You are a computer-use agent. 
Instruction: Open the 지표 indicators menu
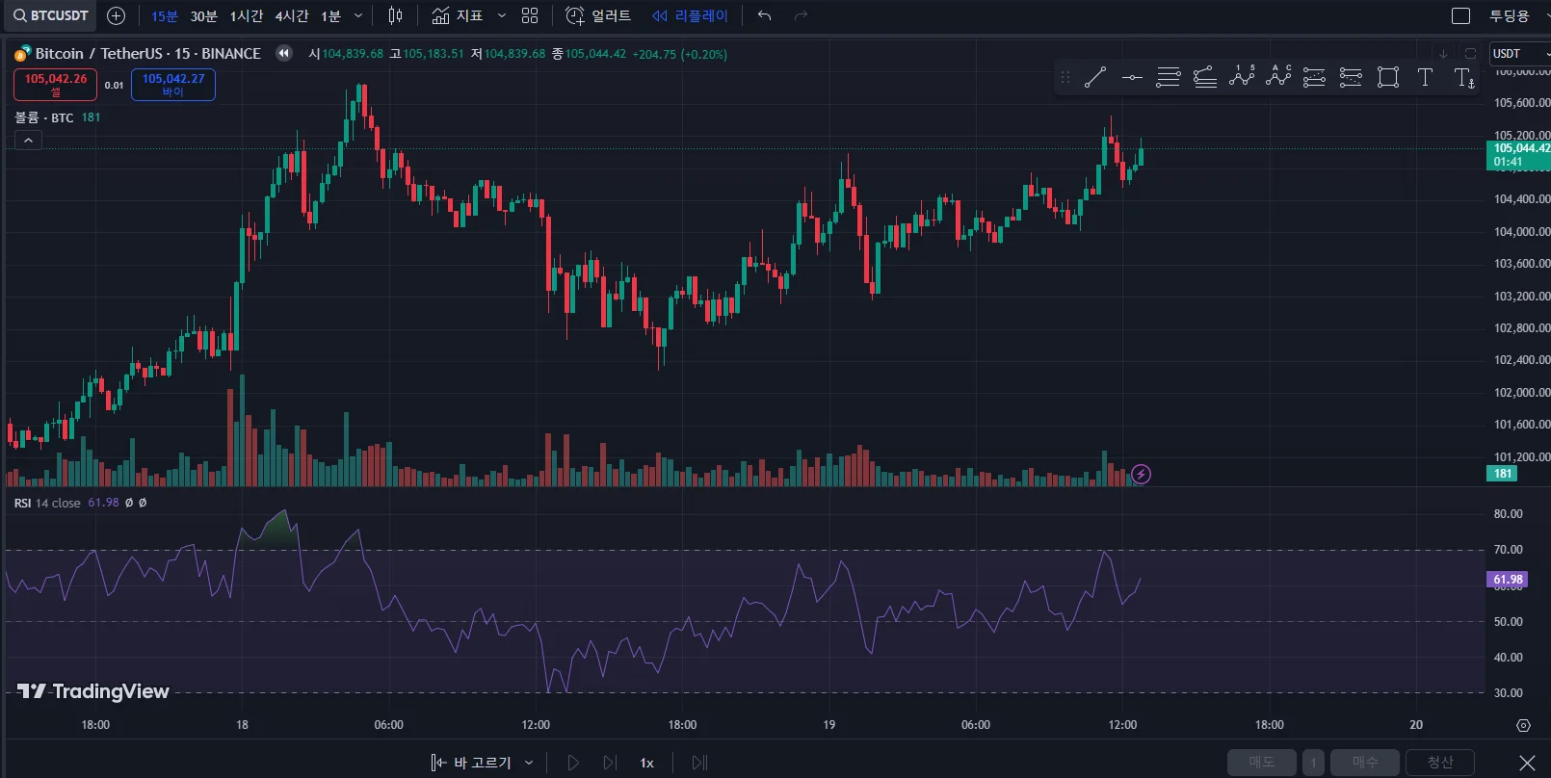(458, 15)
